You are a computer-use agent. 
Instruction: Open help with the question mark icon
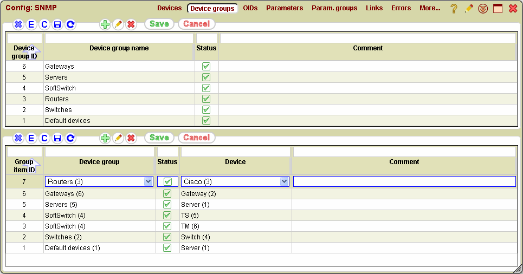pyautogui.click(x=454, y=8)
